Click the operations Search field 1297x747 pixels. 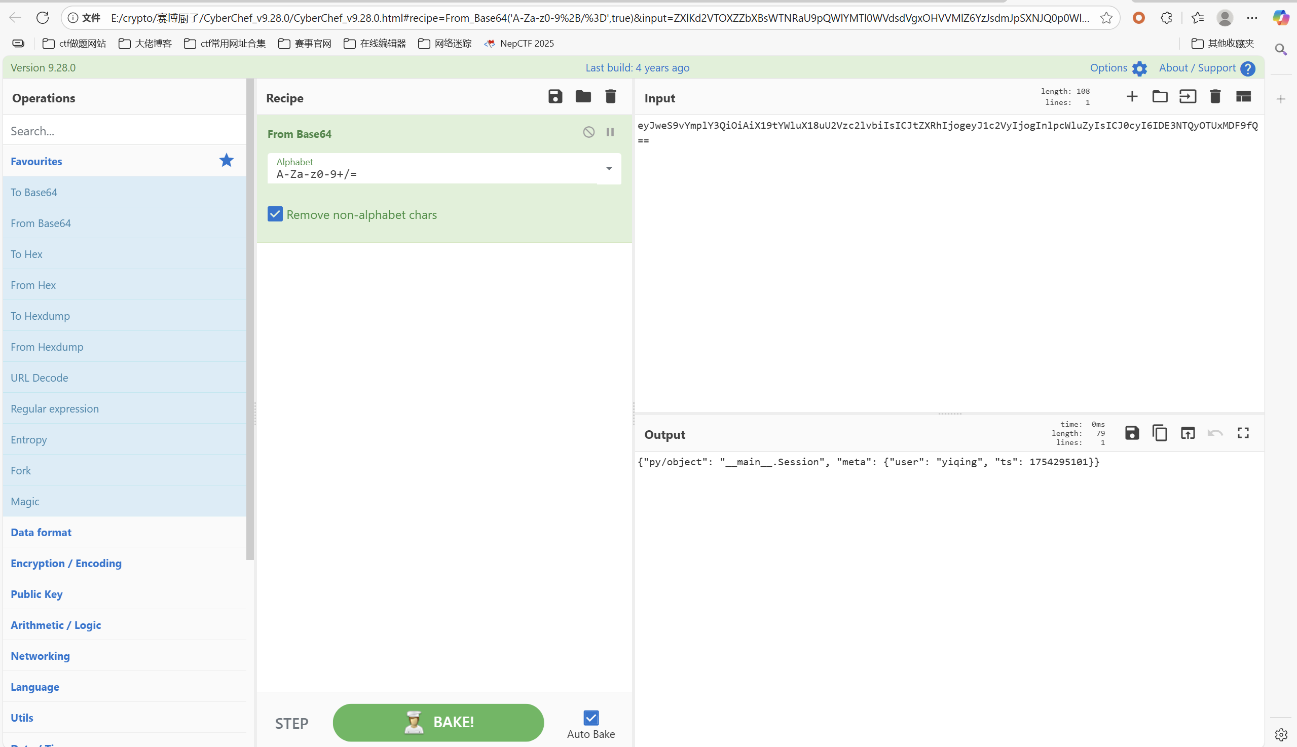(125, 131)
